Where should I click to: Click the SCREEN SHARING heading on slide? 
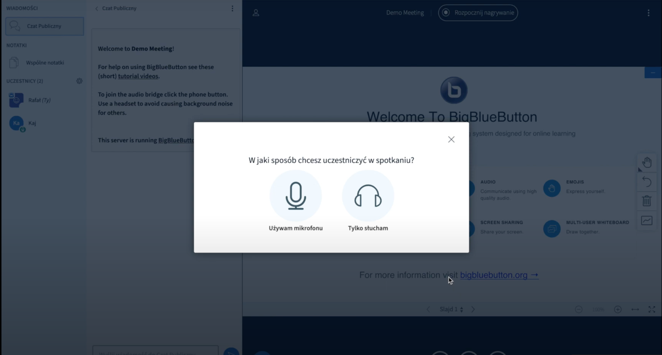pyautogui.click(x=502, y=222)
